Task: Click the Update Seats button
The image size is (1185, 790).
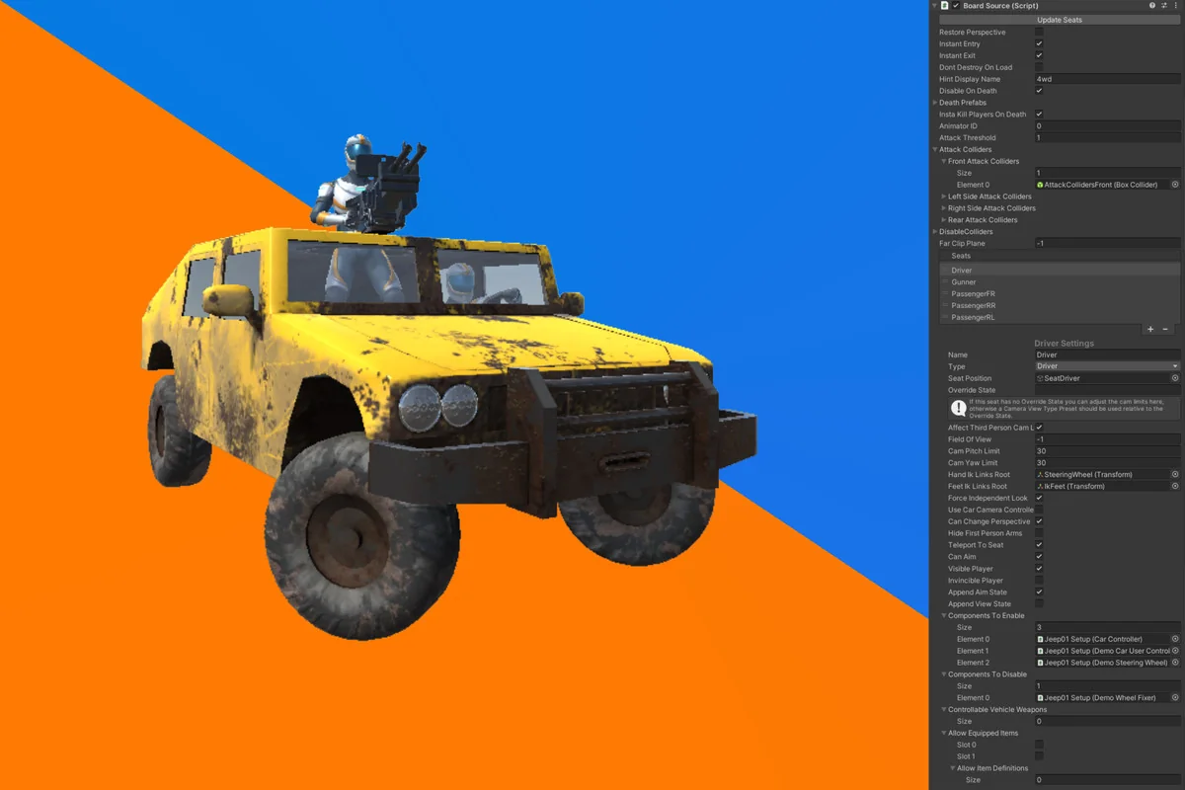Action: pyautogui.click(x=1059, y=20)
